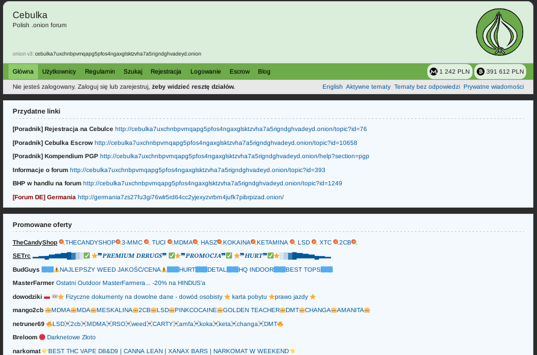Click the Promowane oferty heading
This screenshot has width=537, height=355.
(42, 225)
